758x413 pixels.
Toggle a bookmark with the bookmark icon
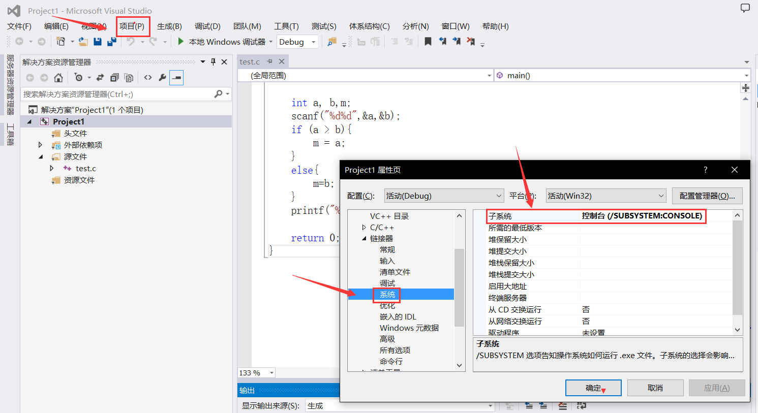(428, 42)
